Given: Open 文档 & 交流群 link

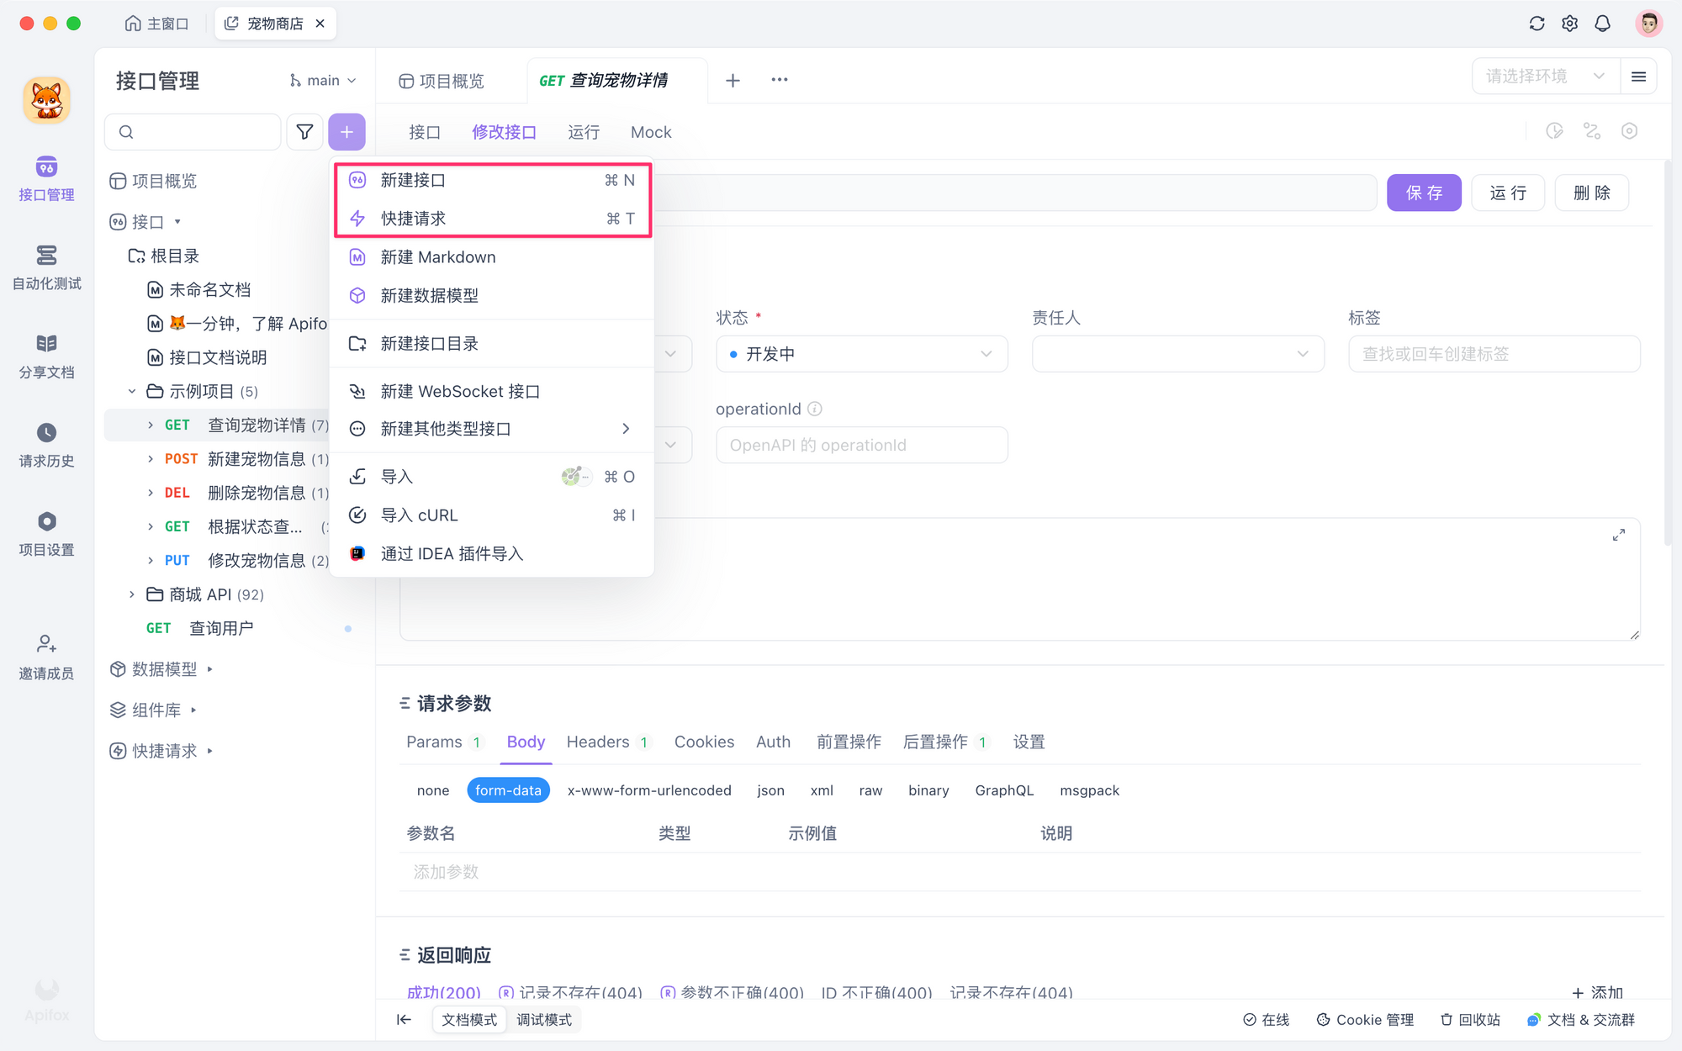Looking at the screenshot, I should pyautogui.click(x=1581, y=1020).
